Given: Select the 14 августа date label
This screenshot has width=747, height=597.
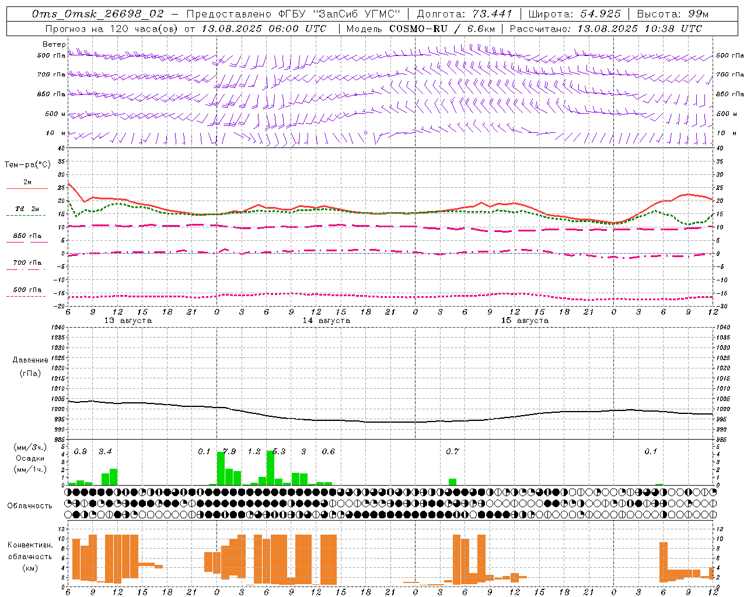Looking at the screenshot, I should [x=326, y=321].
